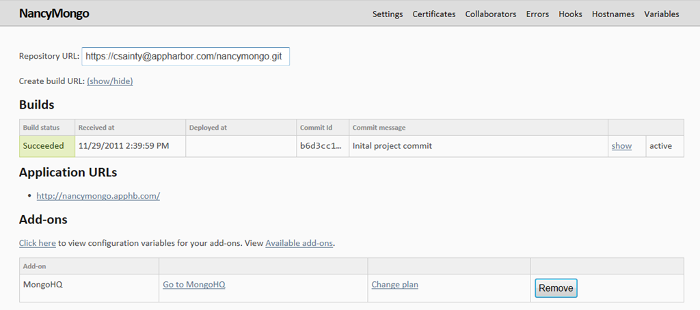Open the Certificates page
The image size is (700, 310).
434,14
